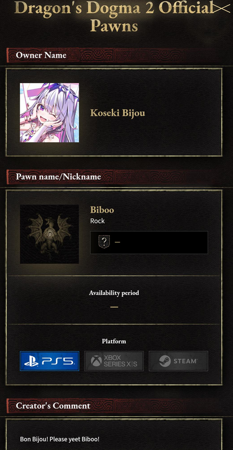The image size is (233, 450).
Task: Click the Rock nickname text
Action: [97, 221]
